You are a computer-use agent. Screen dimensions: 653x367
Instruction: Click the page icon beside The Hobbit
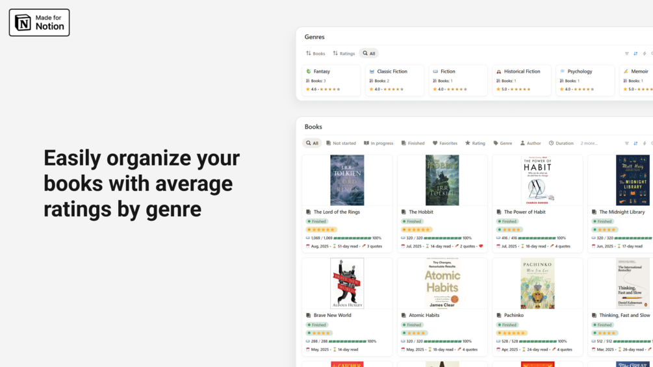click(x=403, y=212)
